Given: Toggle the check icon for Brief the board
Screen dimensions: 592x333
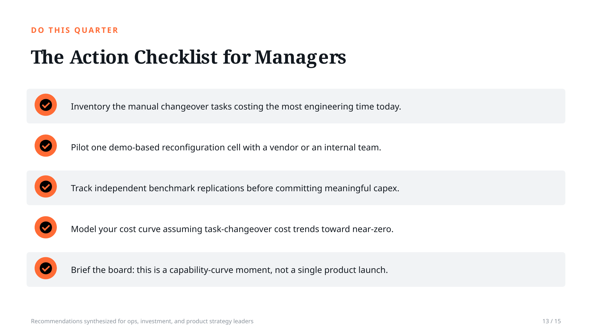Looking at the screenshot, I should tap(46, 268).
